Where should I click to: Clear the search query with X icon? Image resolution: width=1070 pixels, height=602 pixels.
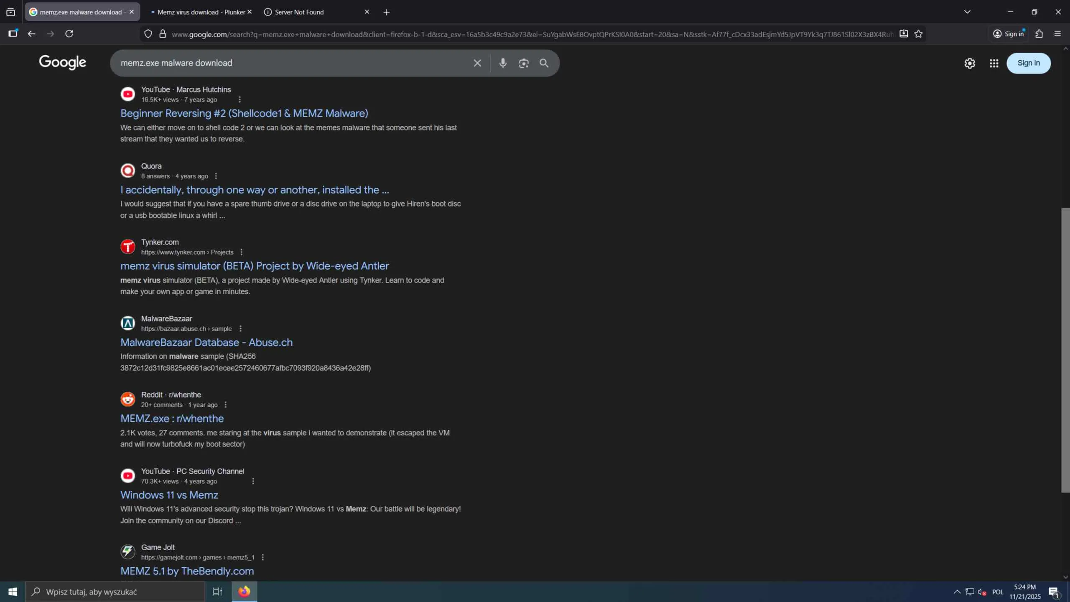coord(477,63)
